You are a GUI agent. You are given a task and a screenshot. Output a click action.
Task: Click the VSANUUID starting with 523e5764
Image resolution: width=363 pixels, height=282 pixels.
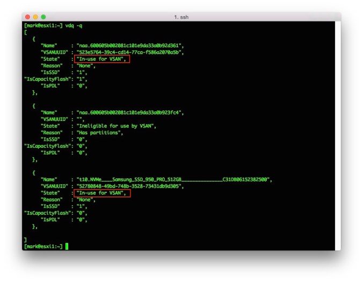pyautogui.click(x=130, y=52)
